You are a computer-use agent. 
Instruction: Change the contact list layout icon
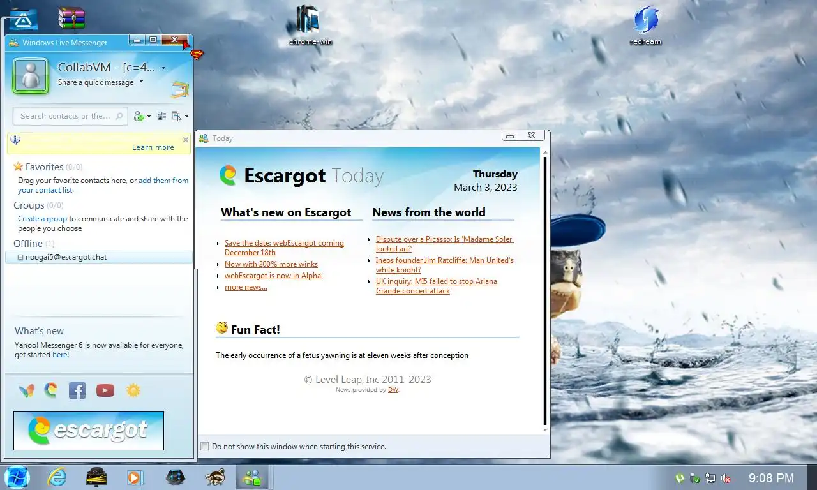(x=161, y=116)
